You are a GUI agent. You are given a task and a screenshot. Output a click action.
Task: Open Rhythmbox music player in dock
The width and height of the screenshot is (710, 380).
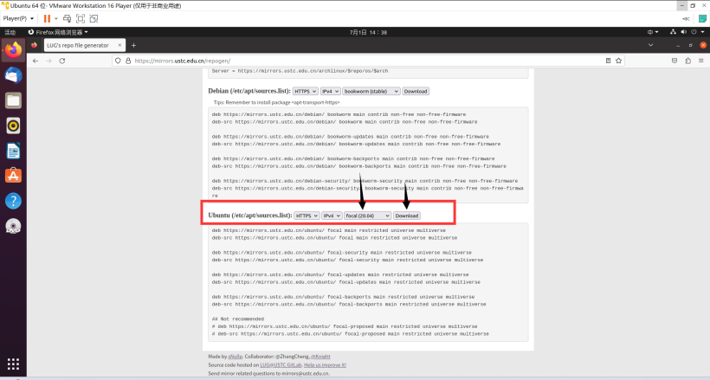(13, 126)
